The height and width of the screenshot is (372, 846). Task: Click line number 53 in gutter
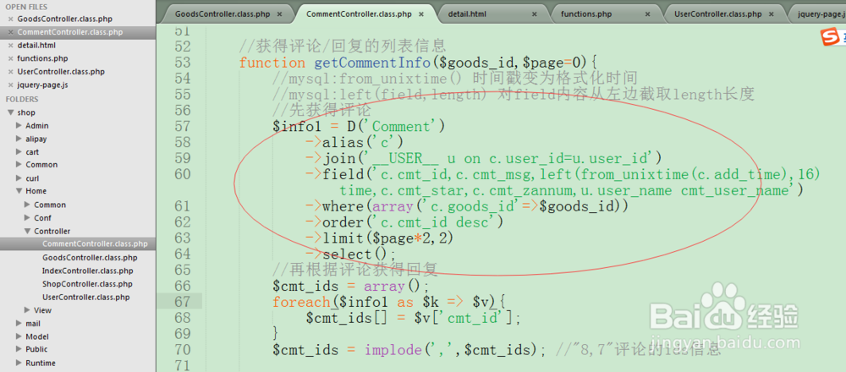tap(183, 63)
